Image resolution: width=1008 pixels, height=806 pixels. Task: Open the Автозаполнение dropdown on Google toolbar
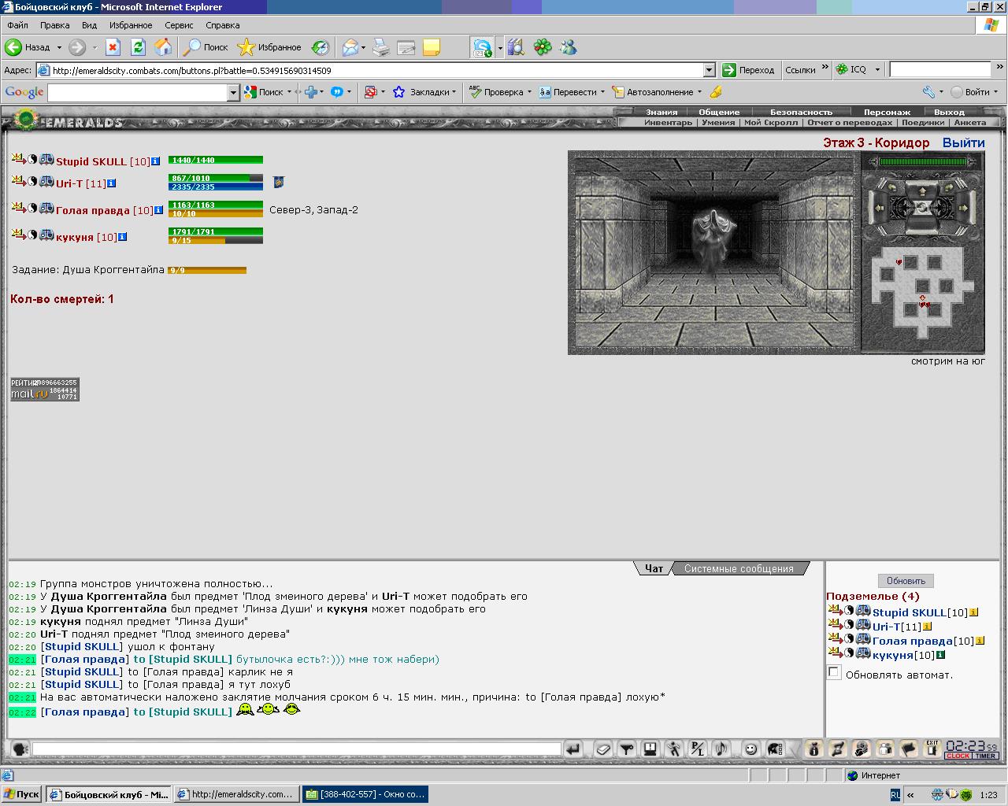tap(699, 92)
